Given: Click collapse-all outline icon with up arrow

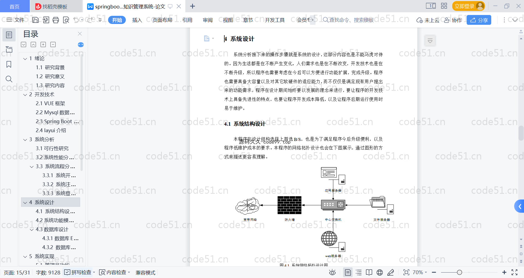Looking at the screenshot, I should (x=33, y=44).
